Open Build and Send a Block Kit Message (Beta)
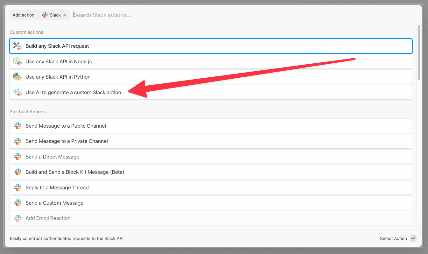 pos(211,172)
